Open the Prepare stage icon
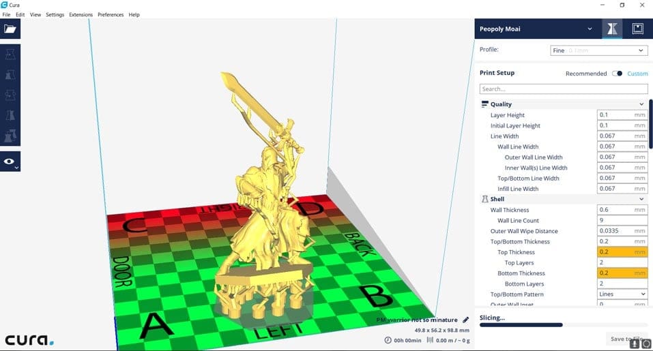Viewport: 653px width, 351px height. tap(611, 29)
